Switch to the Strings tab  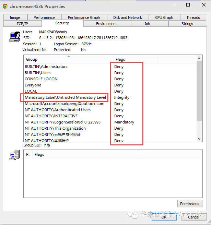pos(187,24)
